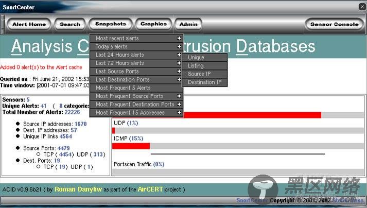Screen dimensions: 367x208
Task: Open source UDP ports 313 link
Action: tap(98, 154)
